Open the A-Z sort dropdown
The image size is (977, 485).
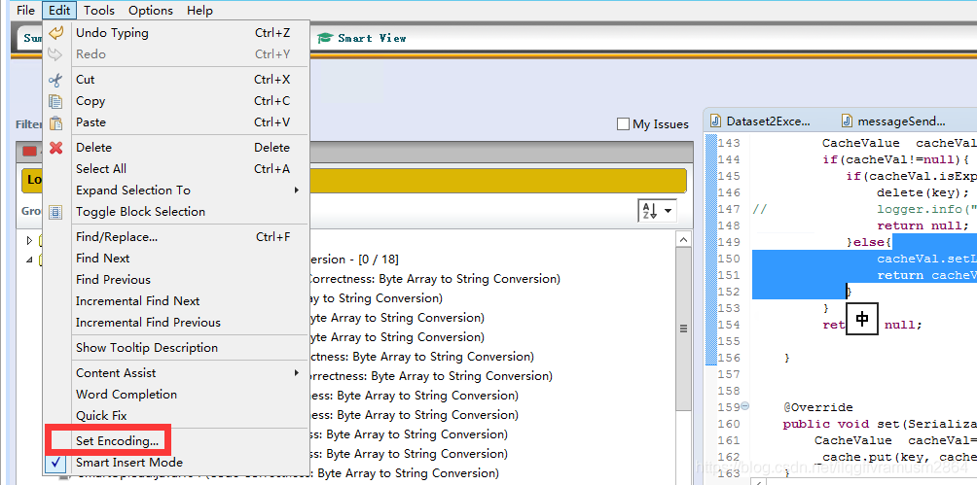click(x=657, y=211)
